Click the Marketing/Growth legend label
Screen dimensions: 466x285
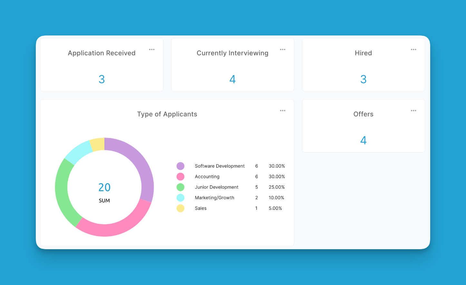(215, 198)
